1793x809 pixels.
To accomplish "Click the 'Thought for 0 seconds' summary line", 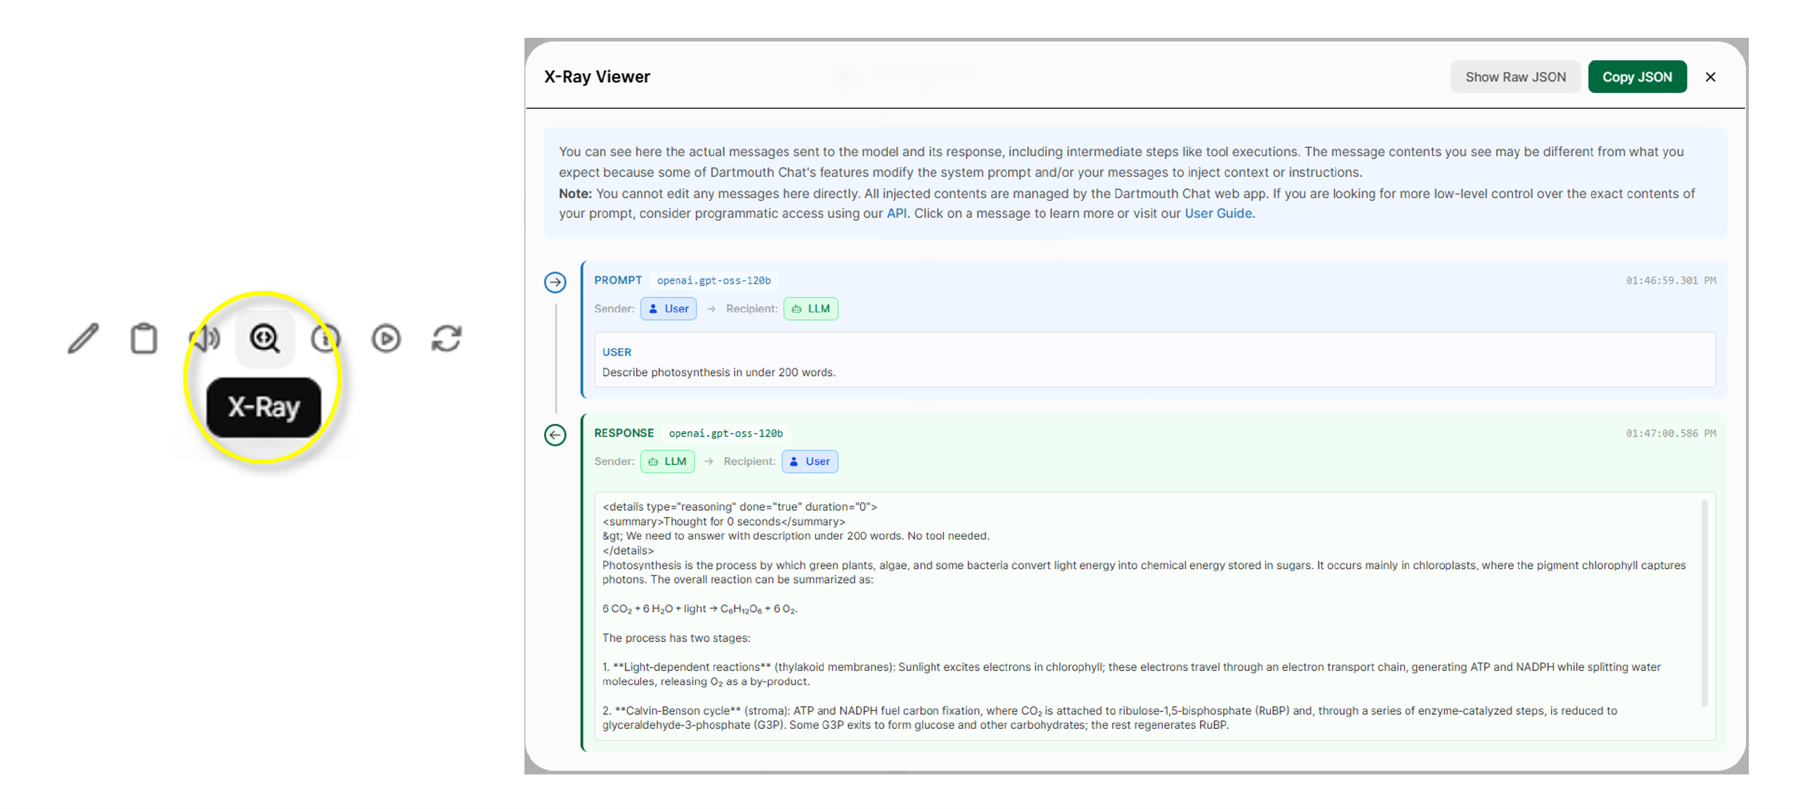I will [724, 521].
